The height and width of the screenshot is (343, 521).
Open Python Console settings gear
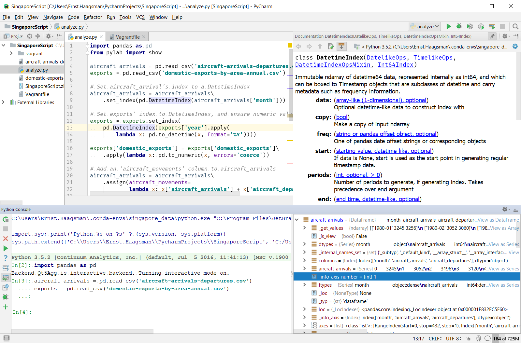point(505,209)
